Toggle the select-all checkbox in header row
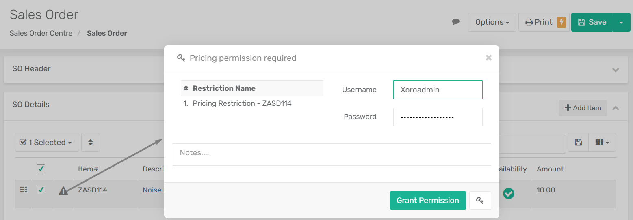Screen dimensions: 633x220 click(41, 169)
